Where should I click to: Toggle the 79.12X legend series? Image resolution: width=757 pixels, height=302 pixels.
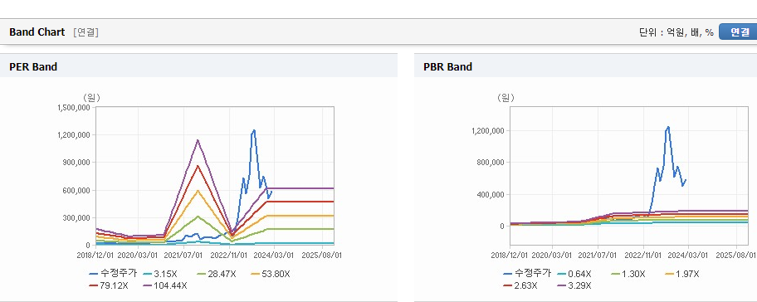tap(109, 285)
